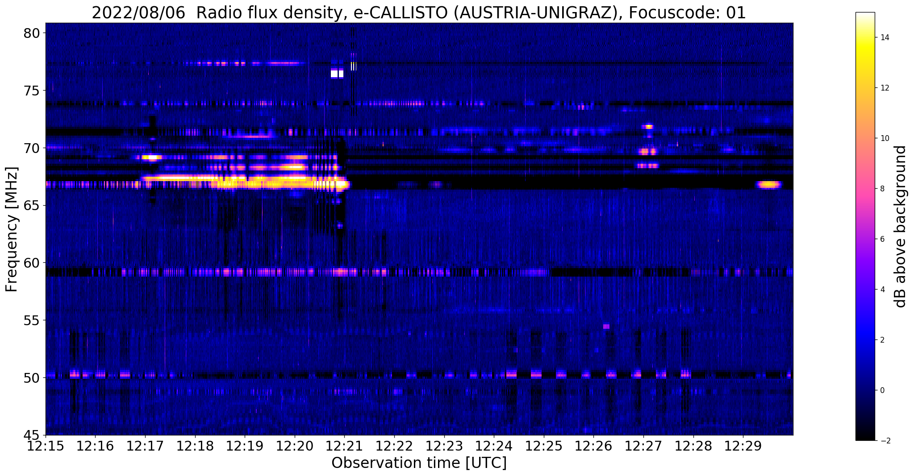Click the colorbar tick label 12
914x476 pixels.
coord(884,88)
